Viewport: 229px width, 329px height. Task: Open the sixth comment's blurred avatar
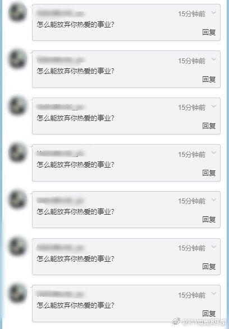point(17,246)
